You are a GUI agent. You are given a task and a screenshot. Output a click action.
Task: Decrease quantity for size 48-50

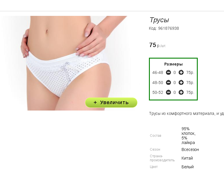pos(168,83)
